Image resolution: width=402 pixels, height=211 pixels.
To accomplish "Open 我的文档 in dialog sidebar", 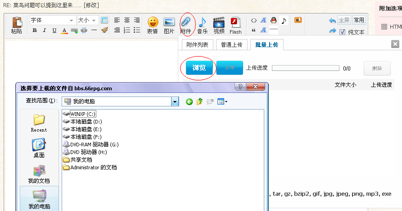I will [x=39, y=174].
